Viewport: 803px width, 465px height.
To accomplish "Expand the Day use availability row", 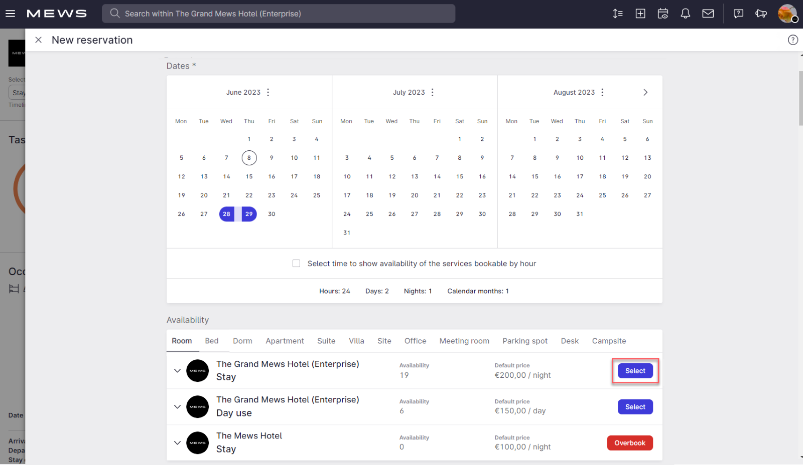I will pyautogui.click(x=177, y=406).
